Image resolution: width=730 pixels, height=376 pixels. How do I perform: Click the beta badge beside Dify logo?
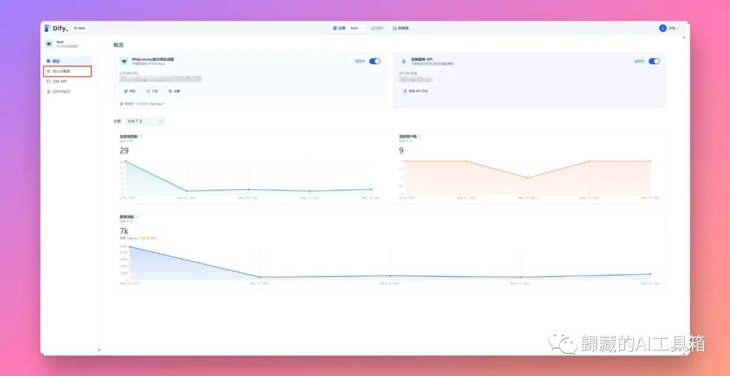click(x=80, y=28)
